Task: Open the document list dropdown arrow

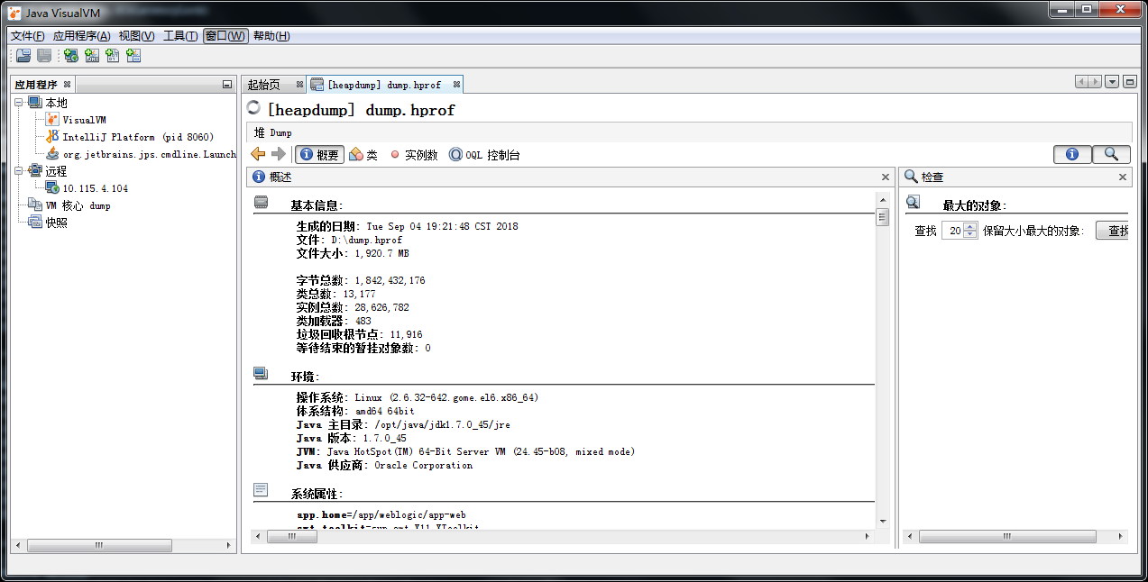Action: [x=1112, y=82]
